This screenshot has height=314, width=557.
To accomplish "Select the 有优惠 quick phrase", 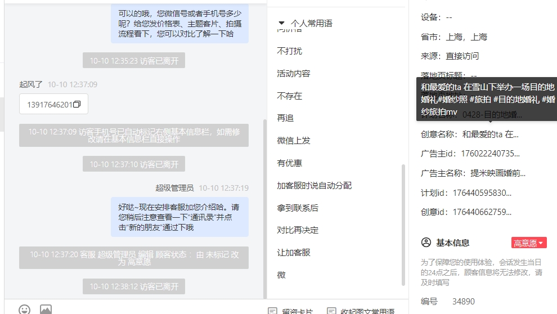I will 290,163.
